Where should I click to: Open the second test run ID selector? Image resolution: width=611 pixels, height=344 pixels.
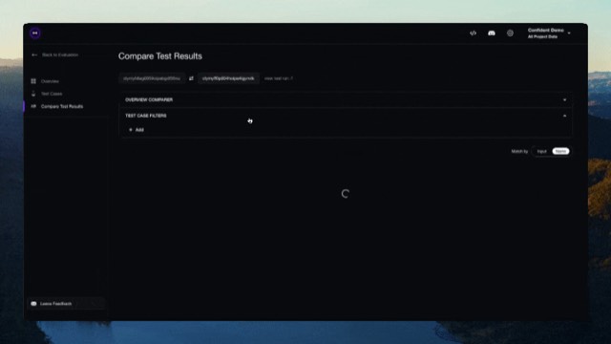228,78
